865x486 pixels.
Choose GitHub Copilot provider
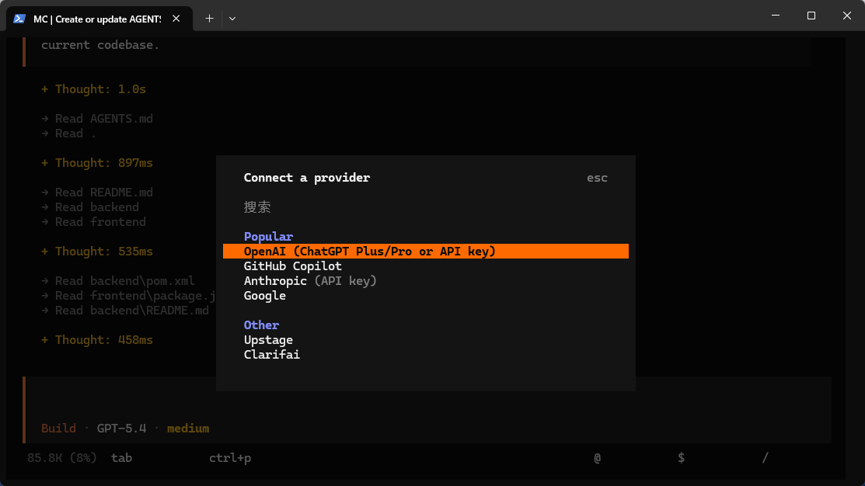tap(293, 266)
